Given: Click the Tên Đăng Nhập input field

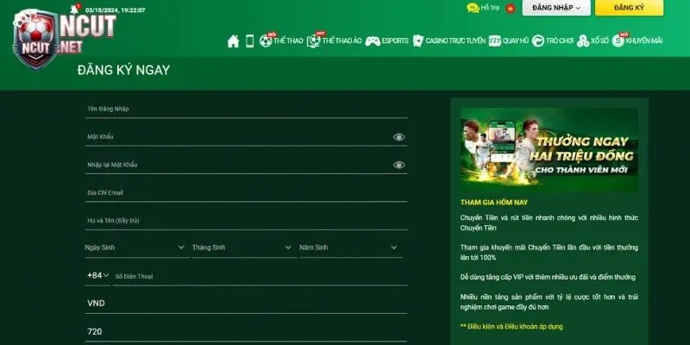Looking at the screenshot, I should pos(246,110).
